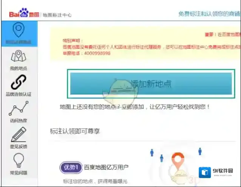Click 意见反馈 sidebar label
The image size is (241, 187).
click(x=19, y=147)
